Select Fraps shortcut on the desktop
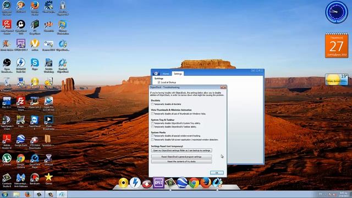This screenshot has width=352, height=198. (21, 122)
